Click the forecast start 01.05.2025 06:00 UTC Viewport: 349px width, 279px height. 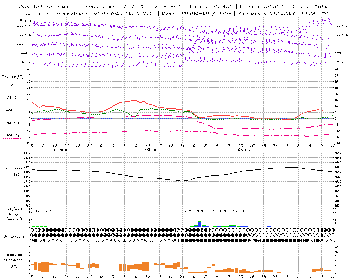123,13
